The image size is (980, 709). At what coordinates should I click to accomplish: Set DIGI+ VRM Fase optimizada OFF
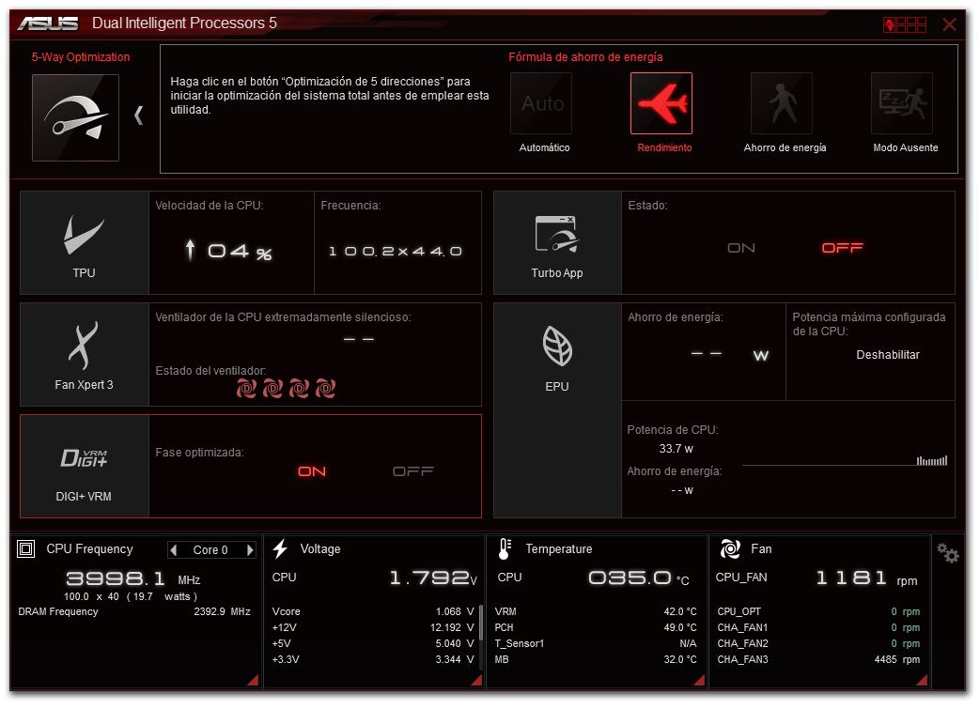pyautogui.click(x=412, y=471)
